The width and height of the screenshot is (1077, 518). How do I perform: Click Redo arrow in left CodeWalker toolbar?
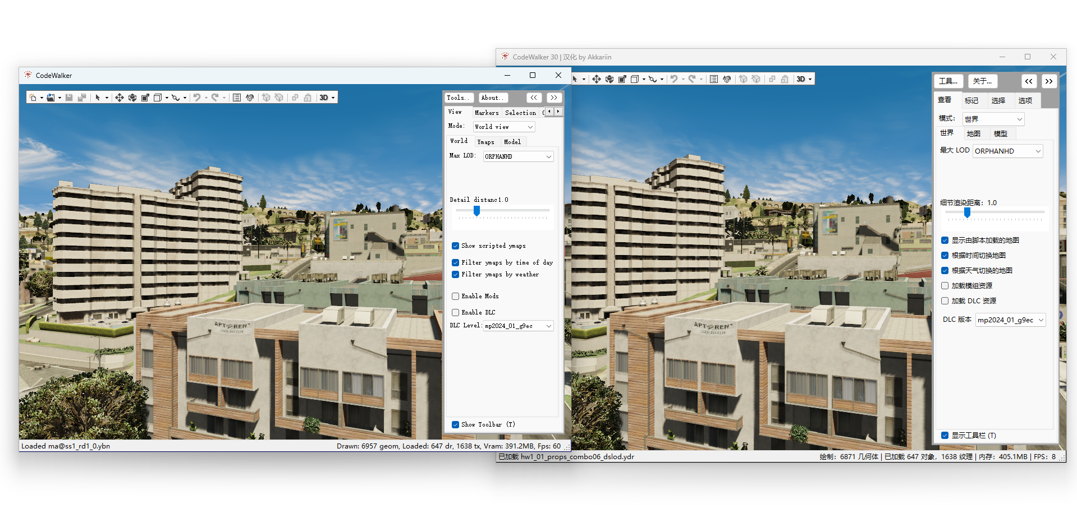coord(215,98)
